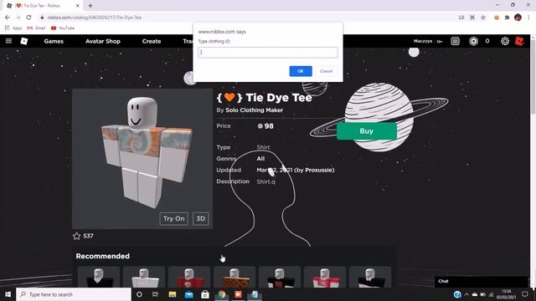Open a new browser tab with plus
The height and width of the screenshot is (301, 536).
[90, 6]
